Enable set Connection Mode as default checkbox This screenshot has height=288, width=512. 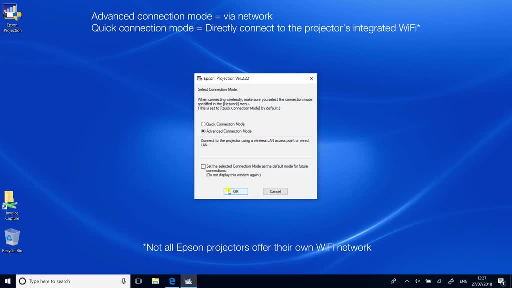(203, 166)
